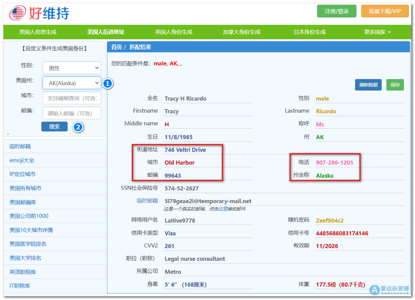Image resolution: width=415 pixels, height=300 pixels.
Task: Select city value Old Harbor
Action: [179, 162]
